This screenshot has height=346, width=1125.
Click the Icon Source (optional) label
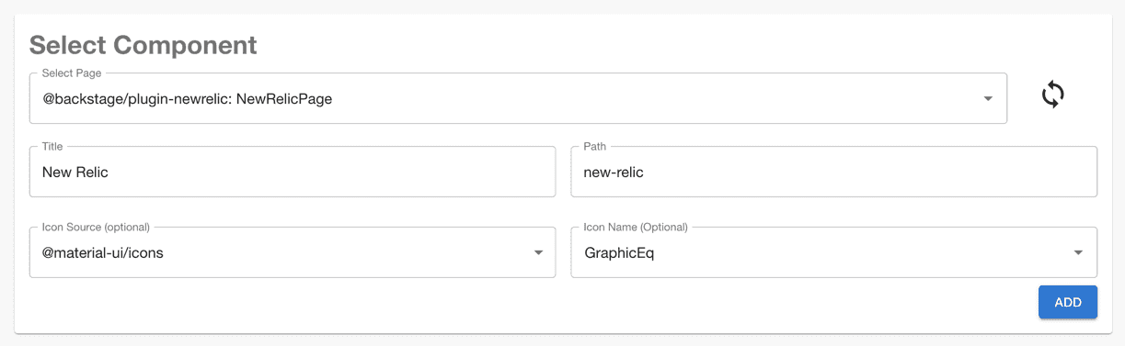click(96, 227)
